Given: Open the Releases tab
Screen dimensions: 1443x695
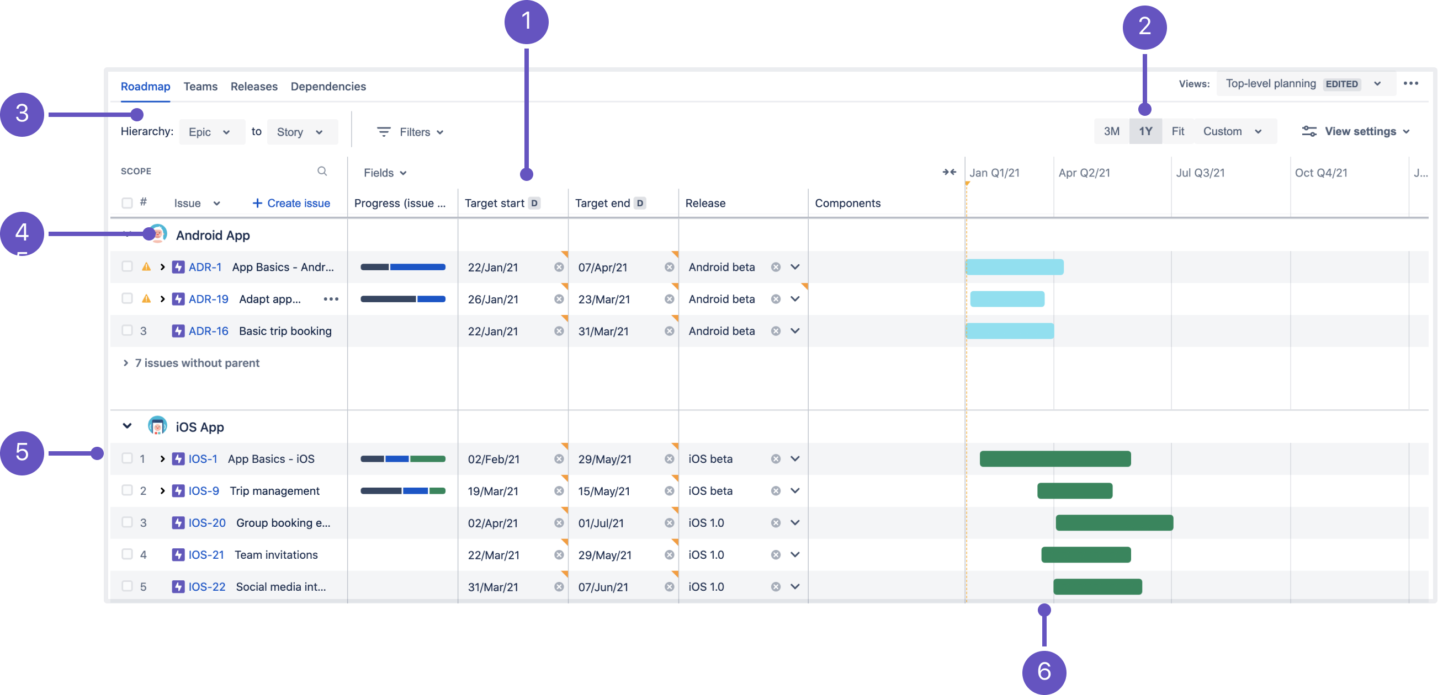Looking at the screenshot, I should coord(254,87).
